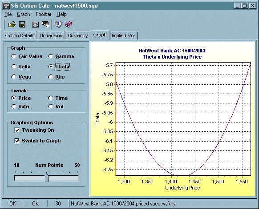
Task: Click the active Graph tab
Action: coord(100,35)
